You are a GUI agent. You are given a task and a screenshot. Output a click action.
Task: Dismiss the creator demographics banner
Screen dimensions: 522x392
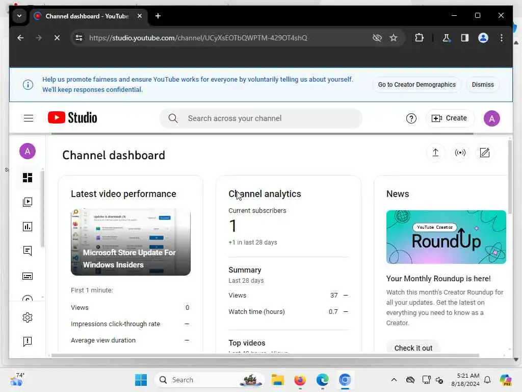pyautogui.click(x=483, y=85)
